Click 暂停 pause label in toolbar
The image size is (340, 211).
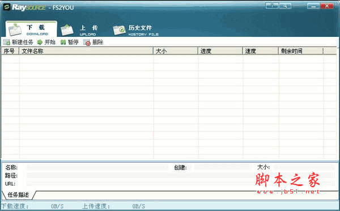[73, 42]
